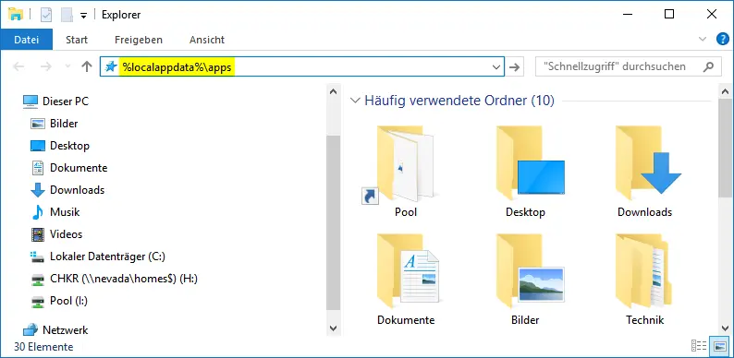The height and width of the screenshot is (358, 734).
Task: Expand the ribbon with the chevron
Action: (703, 40)
